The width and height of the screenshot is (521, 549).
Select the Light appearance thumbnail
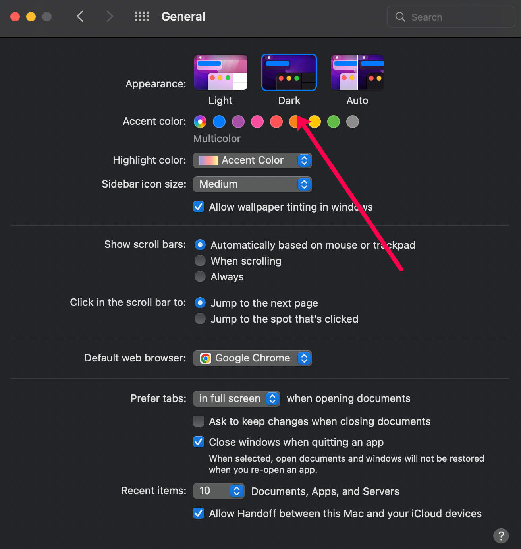pos(221,72)
